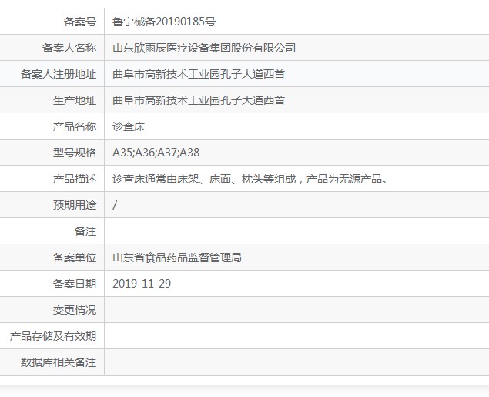
Task: Click the 备案单位 label
Action: coord(75,257)
